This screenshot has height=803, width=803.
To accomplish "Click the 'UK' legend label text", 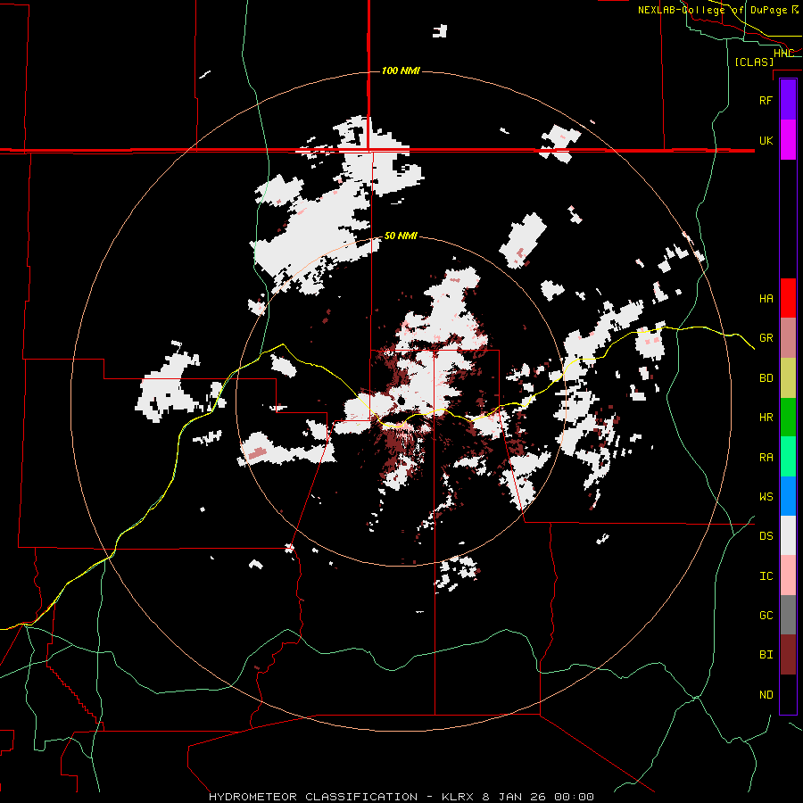I will pyautogui.click(x=766, y=140).
